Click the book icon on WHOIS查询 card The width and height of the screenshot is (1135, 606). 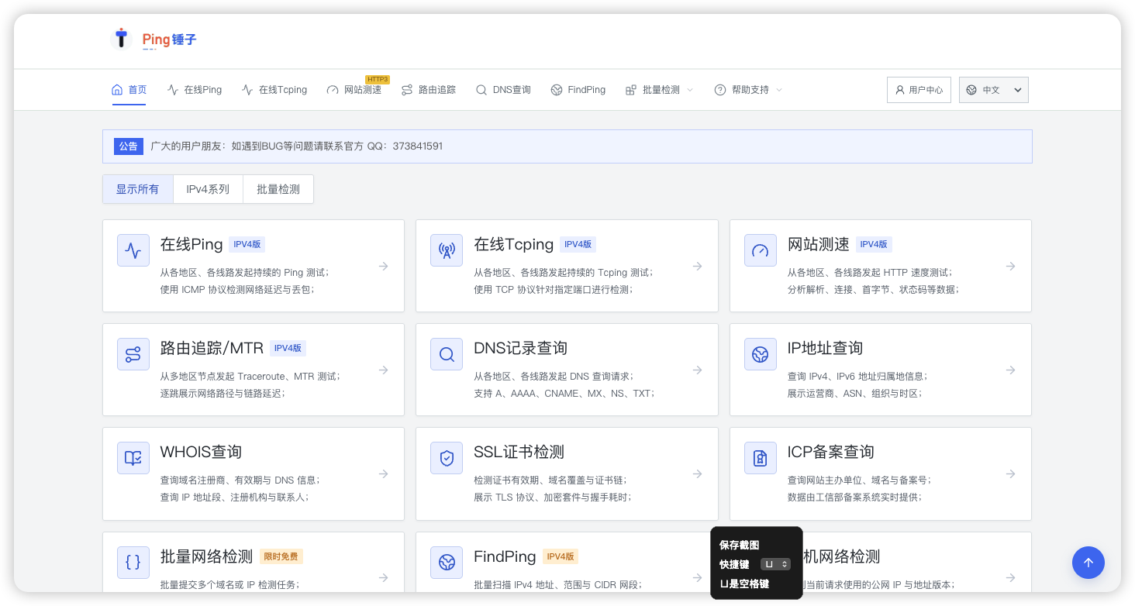(133, 458)
